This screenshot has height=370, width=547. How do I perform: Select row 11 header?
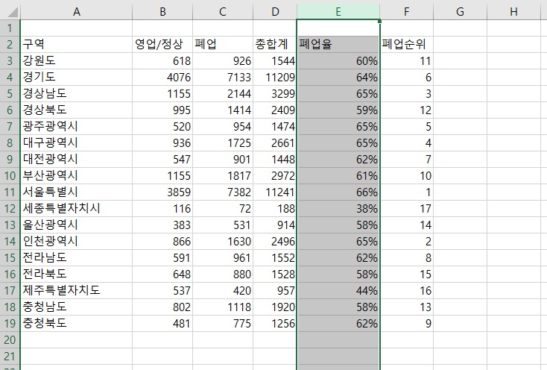(10, 192)
